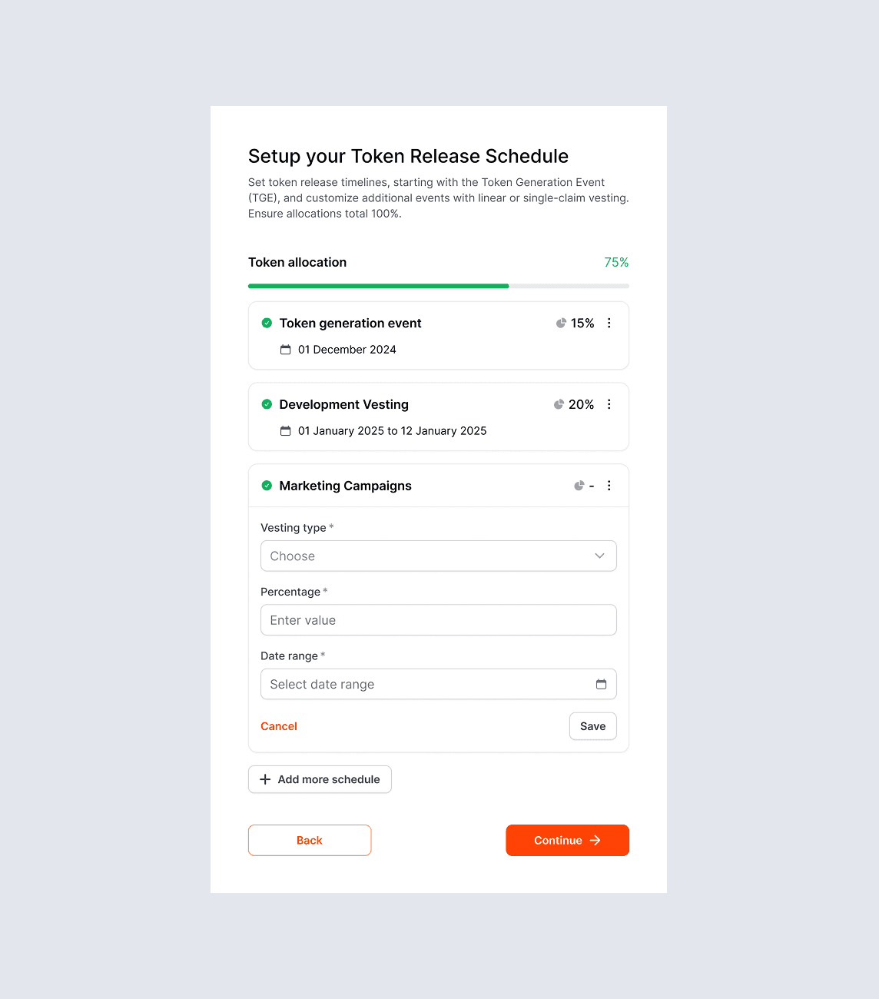Click green check on Development Vesting
Image resolution: width=879 pixels, height=999 pixels.
(267, 404)
